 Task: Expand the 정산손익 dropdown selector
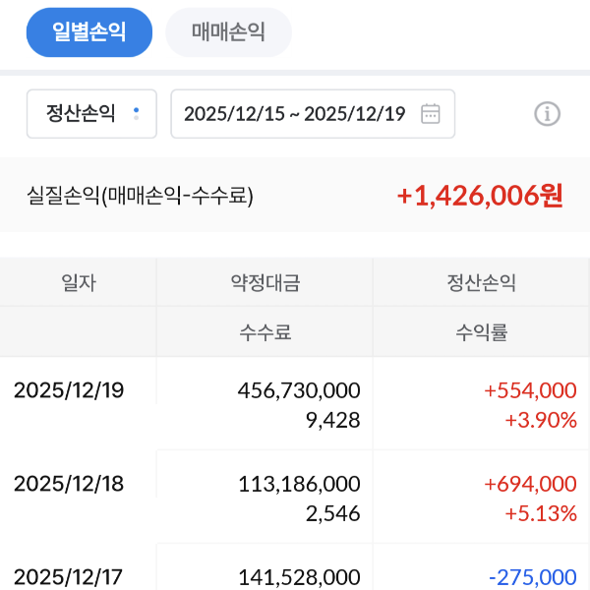[91, 114]
